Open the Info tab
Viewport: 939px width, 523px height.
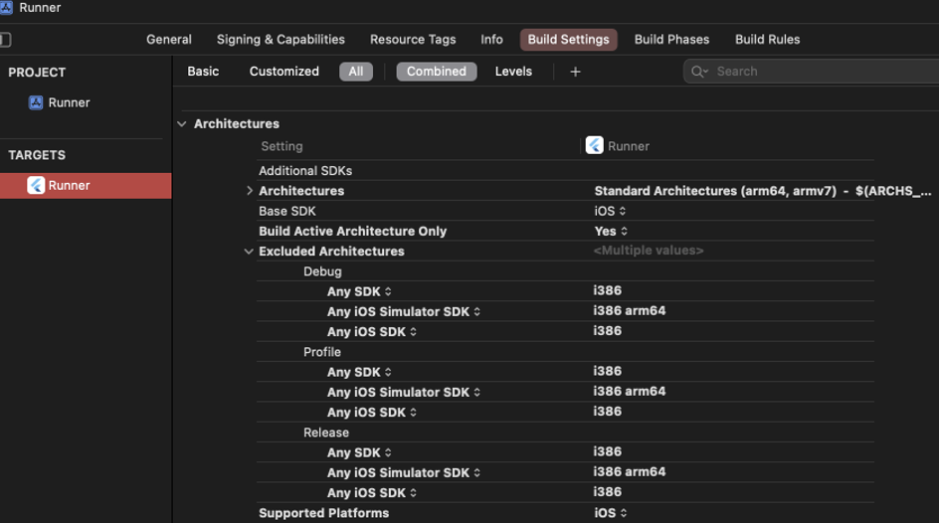491,40
